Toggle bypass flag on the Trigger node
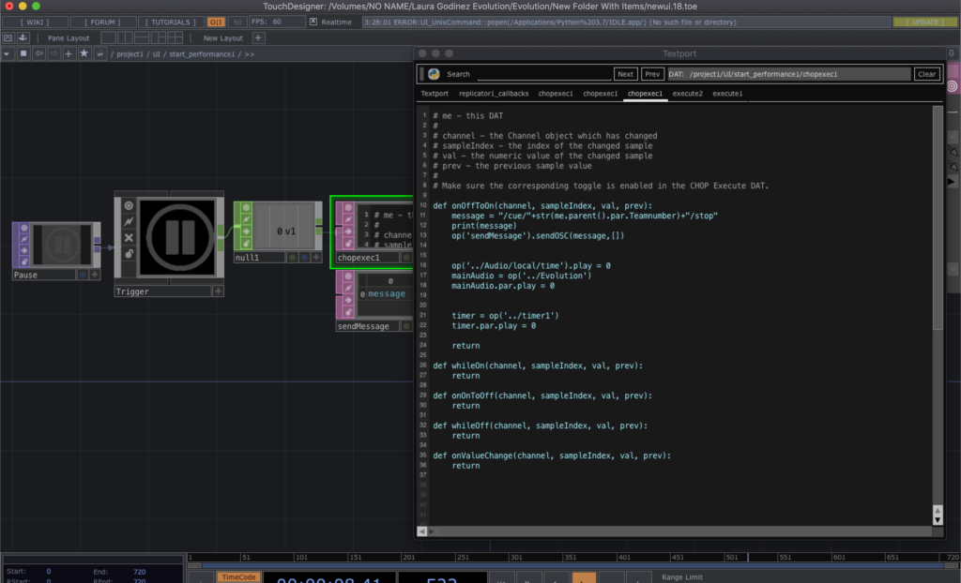Screen dimensions: 961x583 pos(129,222)
